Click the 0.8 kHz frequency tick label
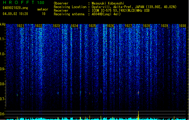189x120 pixels. click(2, 84)
